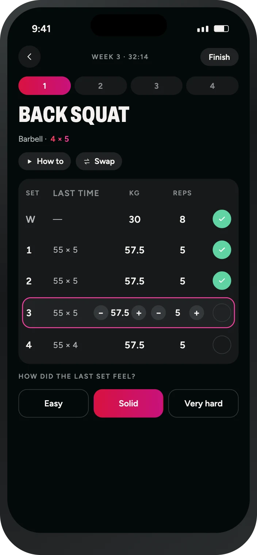The width and height of the screenshot is (257, 555).
Task: Select set 4 weight value 57.5
Action: (135, 345)
